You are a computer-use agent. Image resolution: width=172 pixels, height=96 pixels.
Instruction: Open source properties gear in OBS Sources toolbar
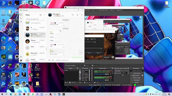[x=85, y=83]
